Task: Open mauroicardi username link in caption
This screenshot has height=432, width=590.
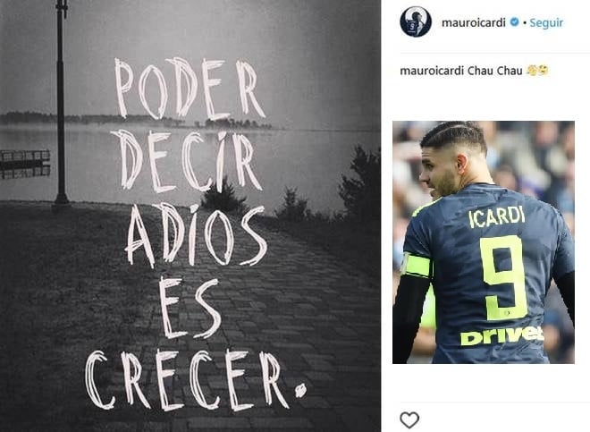Action: coord(432,71)
